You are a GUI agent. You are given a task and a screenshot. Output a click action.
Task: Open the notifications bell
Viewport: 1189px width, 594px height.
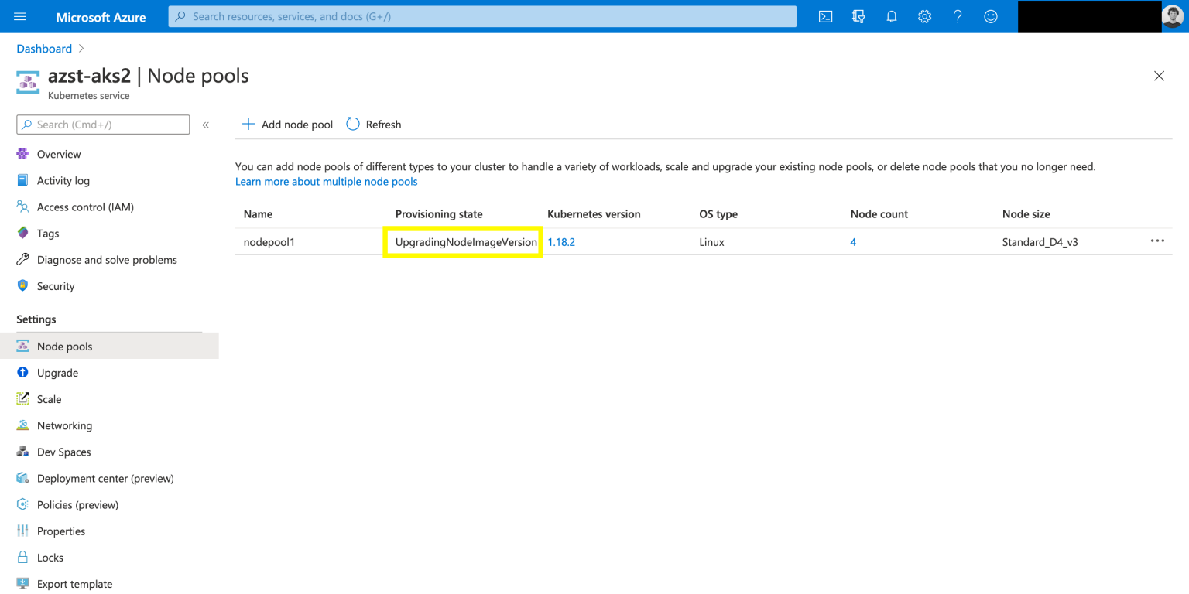click(x=892, y=16)
